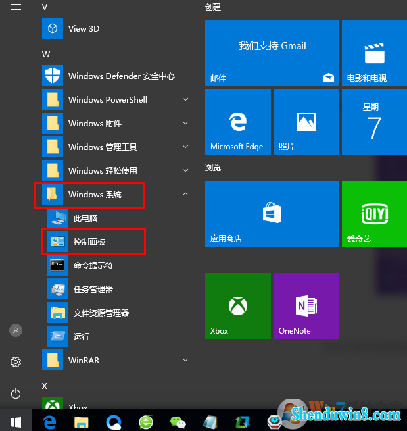The height and width of the screenshot is (431, 407).
Task: Expand Windows 附件 chevron
Action: click(x=185, y=123)
